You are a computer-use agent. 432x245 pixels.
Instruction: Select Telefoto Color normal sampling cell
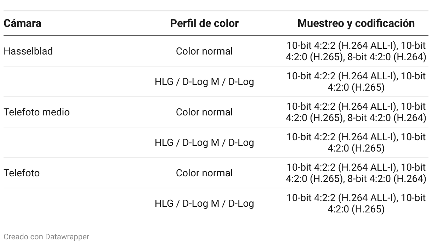356,173
